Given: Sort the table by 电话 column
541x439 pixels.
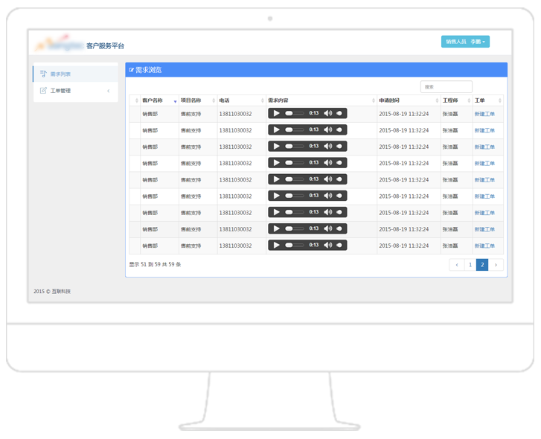Looking at the screenshot, I should [x=242, y=100].
